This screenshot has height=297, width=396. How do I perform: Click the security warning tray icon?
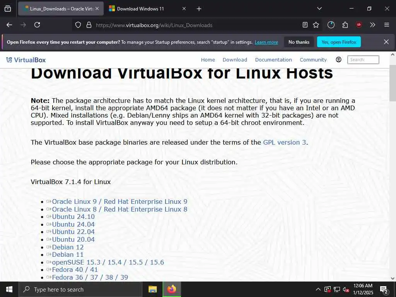pyautogui.click(x=328, y=289)
